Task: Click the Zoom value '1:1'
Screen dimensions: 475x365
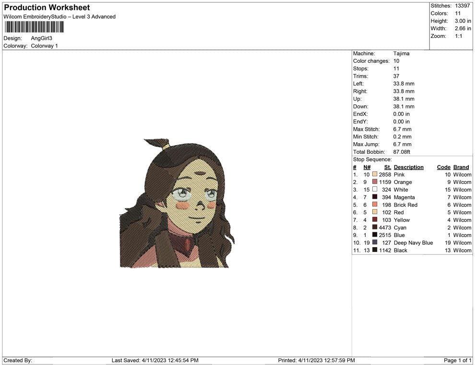Action: pos(459,36)
